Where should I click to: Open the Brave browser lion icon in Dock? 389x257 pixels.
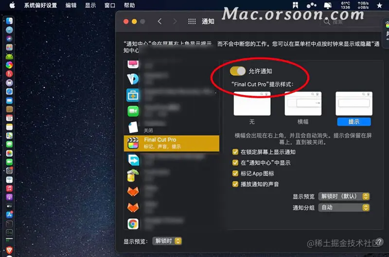click(9, 250)
